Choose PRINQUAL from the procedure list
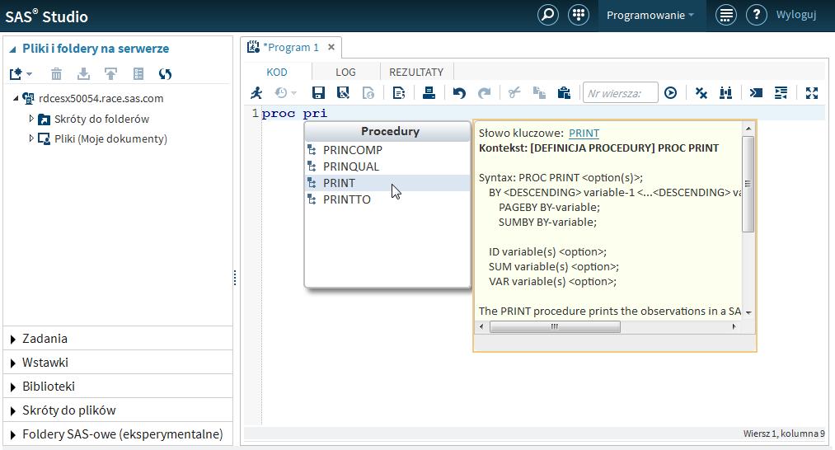 click(x=387, y=166)
